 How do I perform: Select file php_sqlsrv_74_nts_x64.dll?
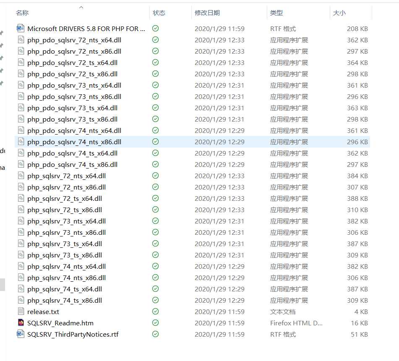click(66, 266)
